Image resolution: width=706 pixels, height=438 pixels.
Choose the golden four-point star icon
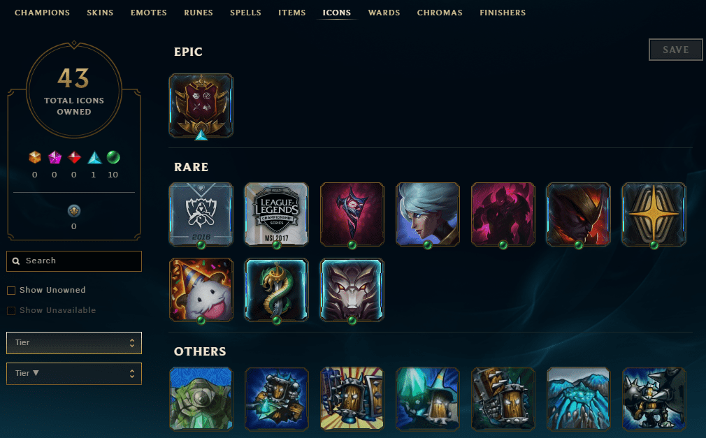tap(654, 214)
